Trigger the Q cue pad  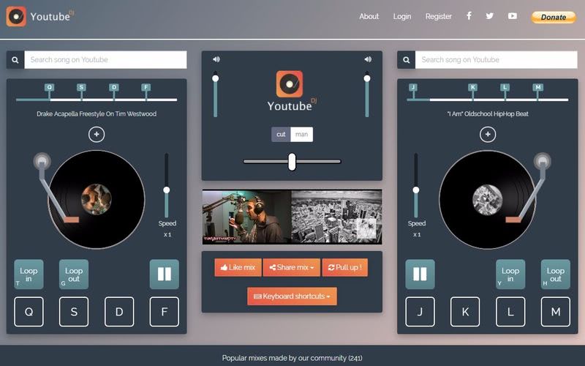click(29, 312)
